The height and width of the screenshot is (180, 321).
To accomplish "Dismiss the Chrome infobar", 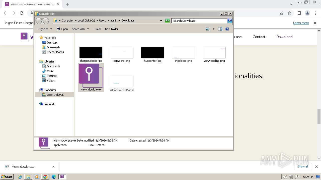I will click(x=315, y=23).
